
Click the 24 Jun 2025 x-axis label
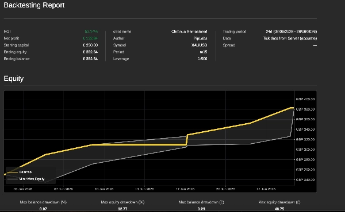tap(266, 189)
